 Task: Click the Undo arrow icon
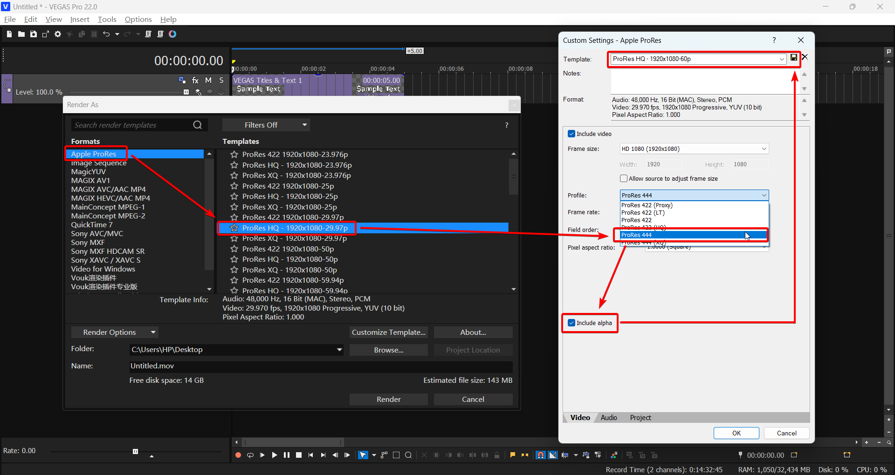point(106,34)
